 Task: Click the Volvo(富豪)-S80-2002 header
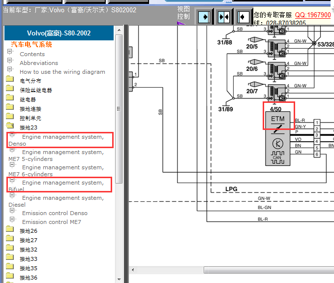tap(59, 33)
